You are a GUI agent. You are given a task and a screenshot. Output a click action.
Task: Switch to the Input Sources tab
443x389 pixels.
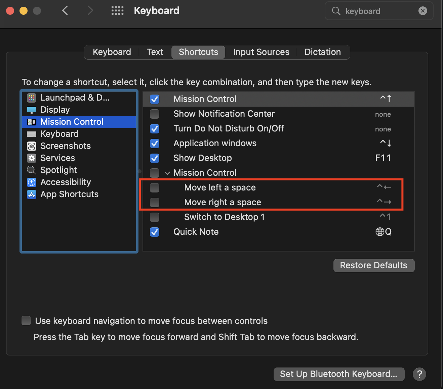pos(261,52)
